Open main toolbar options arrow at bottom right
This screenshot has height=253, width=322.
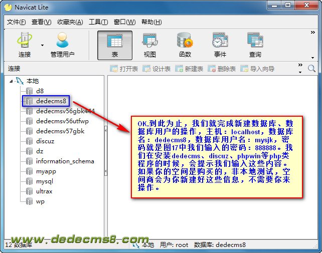pyautogui.click(x=313, y=58)
